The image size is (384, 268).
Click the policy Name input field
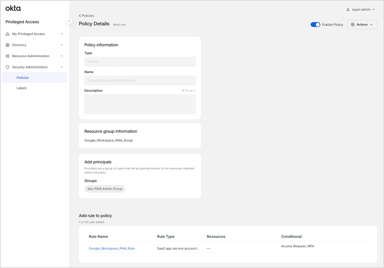click(x=140, y=81)
